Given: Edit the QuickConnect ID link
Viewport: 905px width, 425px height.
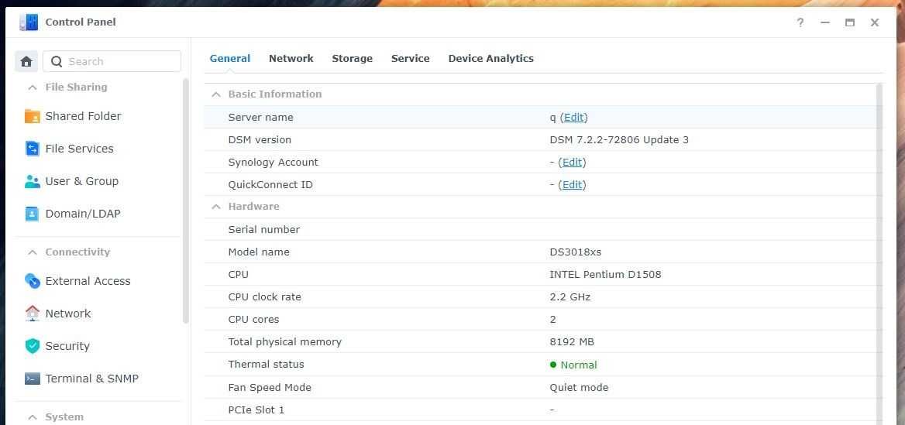Looking at the screenshot, I should point(572,184).
